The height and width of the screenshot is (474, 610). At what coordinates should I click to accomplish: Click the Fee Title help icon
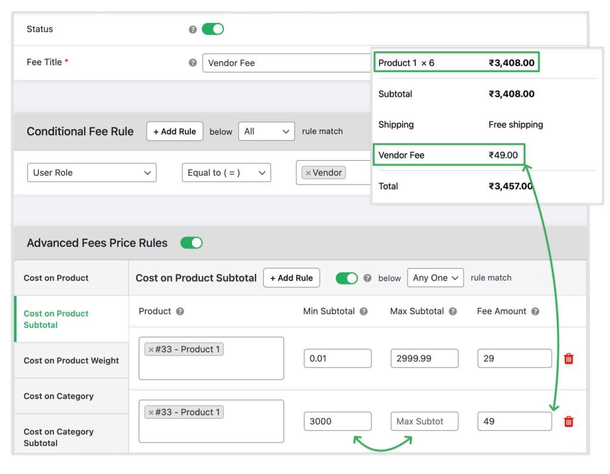(x=192, y=63)
